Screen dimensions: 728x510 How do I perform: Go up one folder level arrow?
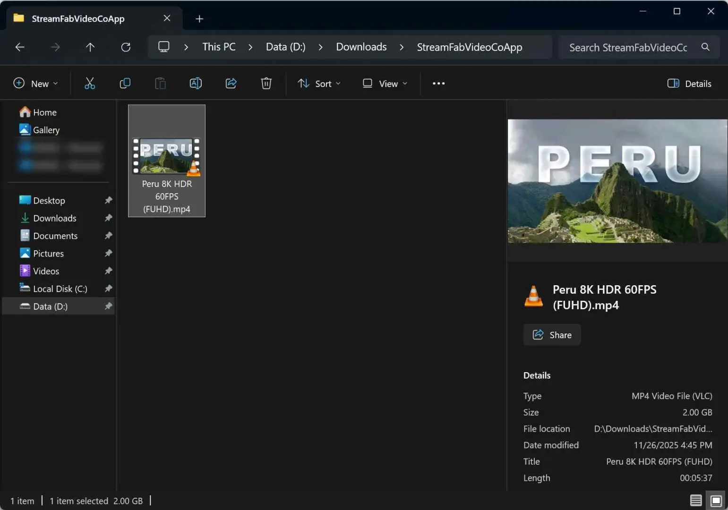[90, 47]
